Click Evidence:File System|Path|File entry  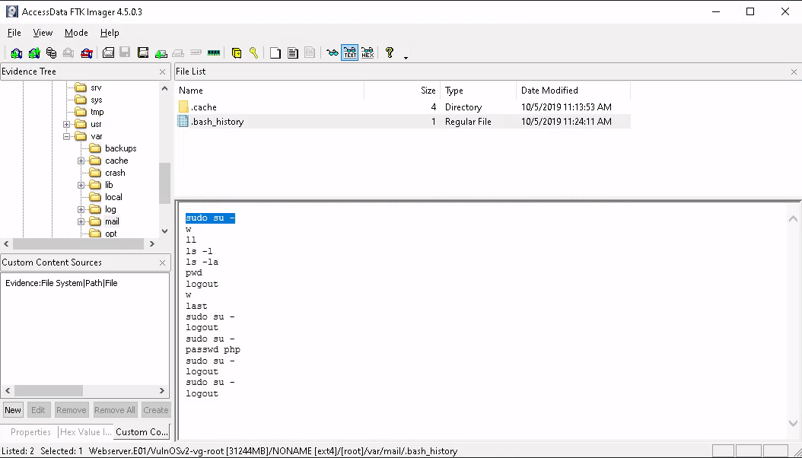[62, 283]
